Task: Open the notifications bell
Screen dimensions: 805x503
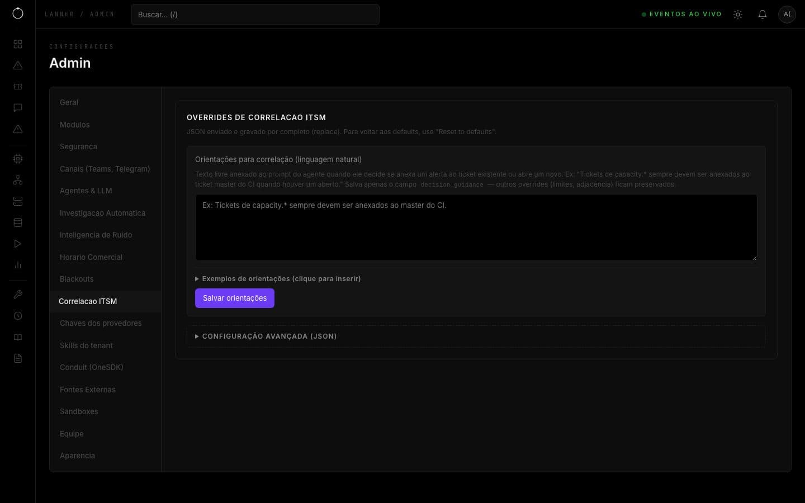Action: click(x=763, y=15)
